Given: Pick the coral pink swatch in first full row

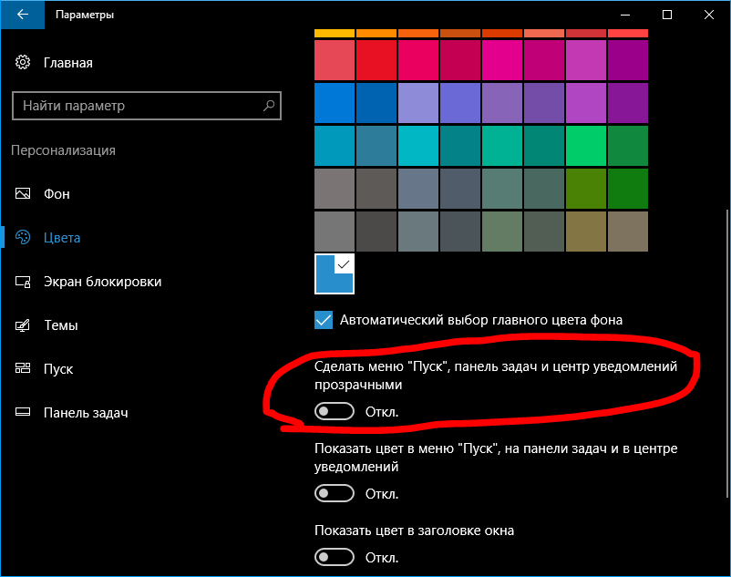Looking at the screenshot, I should point(335,60).
